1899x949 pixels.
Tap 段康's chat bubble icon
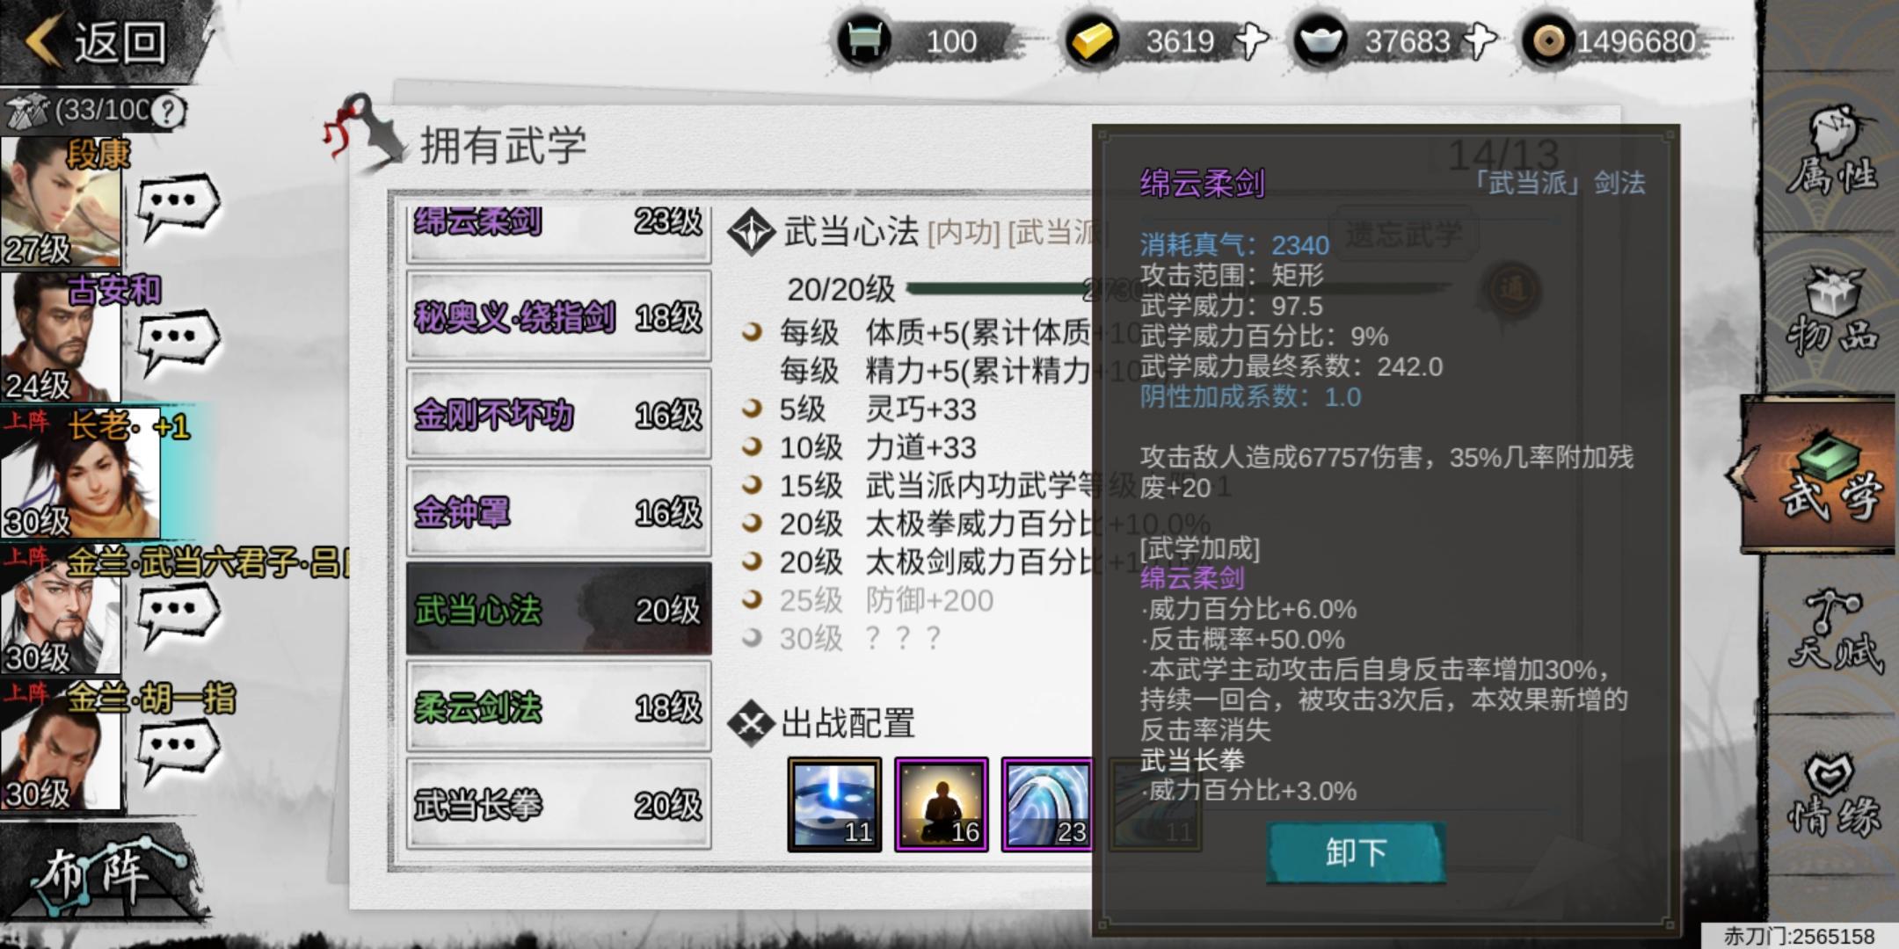pyautogui.click(x=178, y=206)
